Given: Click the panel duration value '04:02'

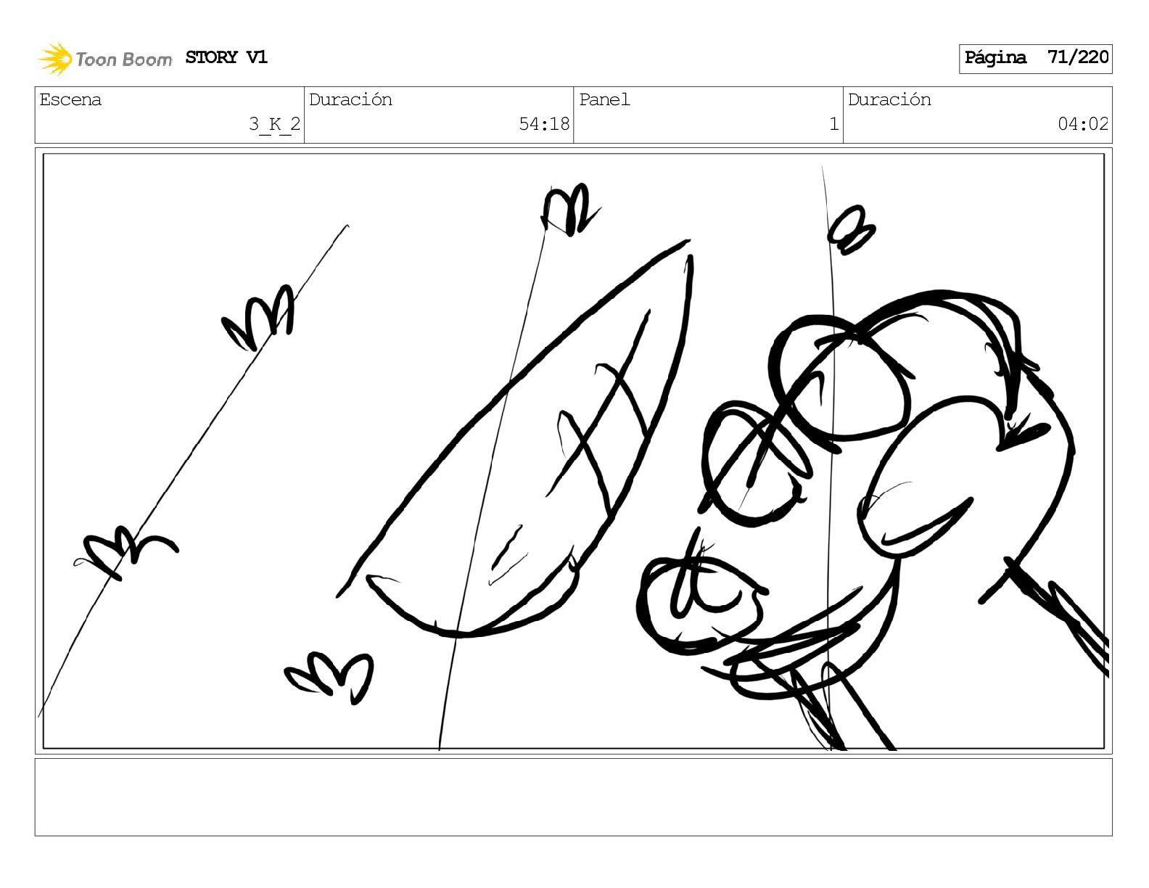Looking at the screenshot, I should [x=1083, y=124].
